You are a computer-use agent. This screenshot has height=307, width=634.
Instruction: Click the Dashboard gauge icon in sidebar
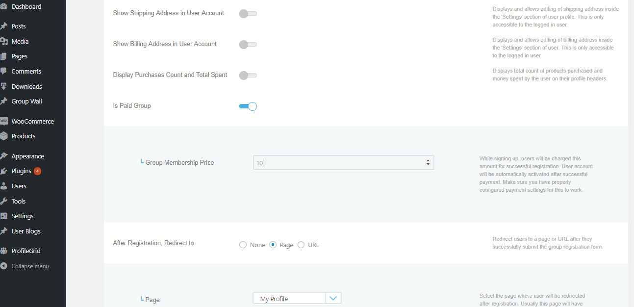3,7
